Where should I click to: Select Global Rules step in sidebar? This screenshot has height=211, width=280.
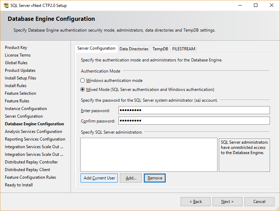[x=16, y=63]
